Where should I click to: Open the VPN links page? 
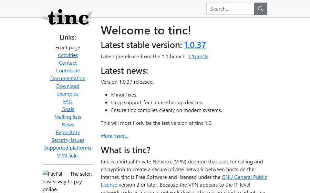(x=68, y=156)
